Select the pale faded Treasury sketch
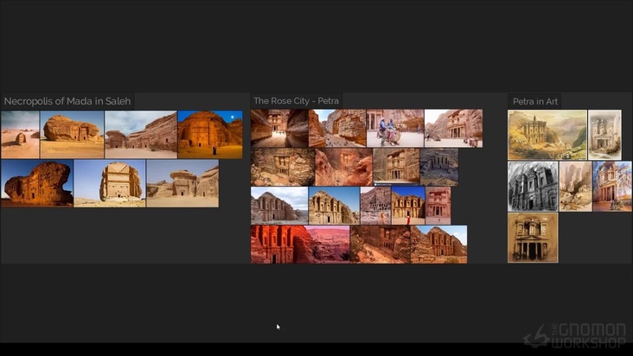Viewport: 633px width, 356px height. (x=604, y=135)
